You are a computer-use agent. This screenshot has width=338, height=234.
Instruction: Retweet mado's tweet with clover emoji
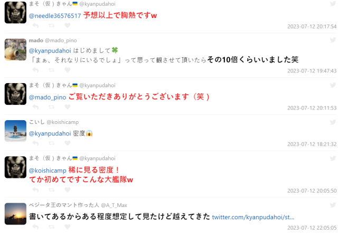(51, 70)
